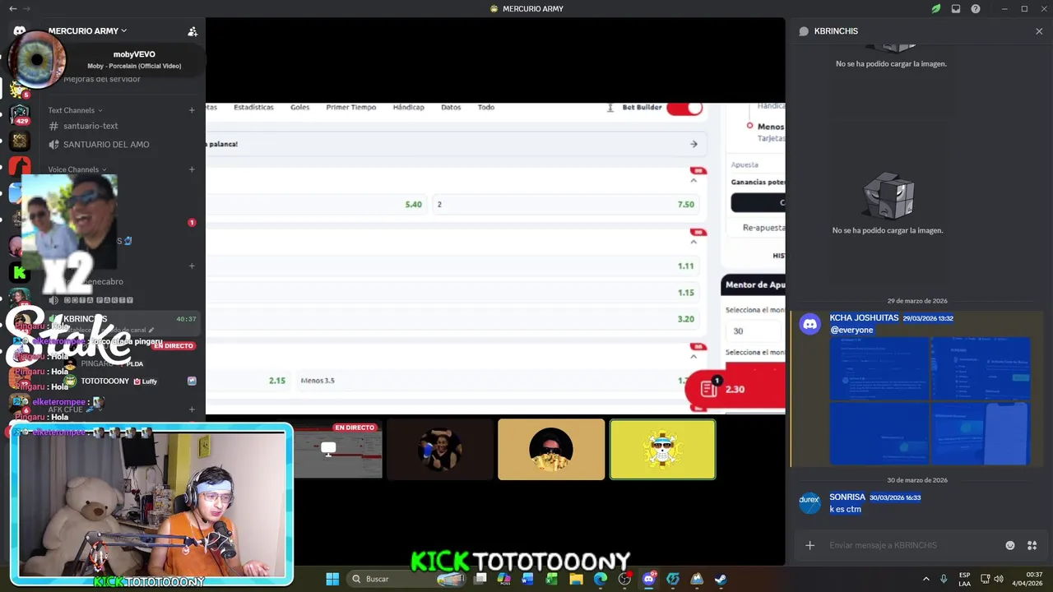Select the 5.40 odds cell
The height and width of the screenshot is (592, 1053).
pos(317,204)
